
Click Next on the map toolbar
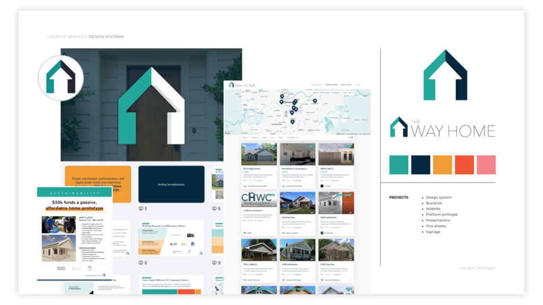351,93
